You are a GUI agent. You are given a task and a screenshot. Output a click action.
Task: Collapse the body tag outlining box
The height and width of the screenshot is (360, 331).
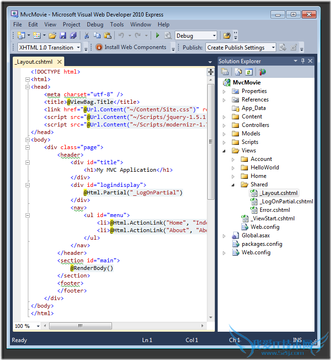[x=27, y=140]
